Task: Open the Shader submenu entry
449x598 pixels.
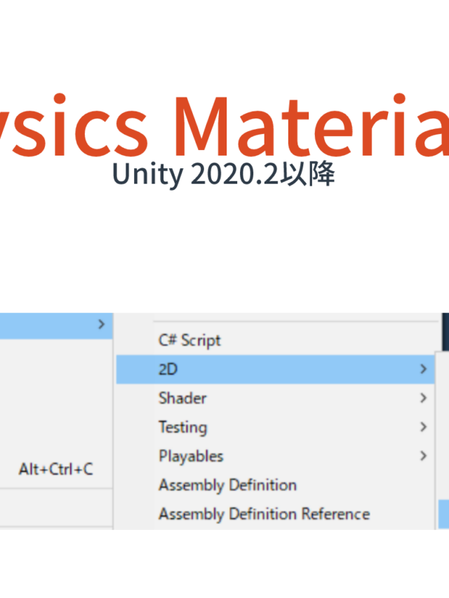Action: click(x=275, y=398)
